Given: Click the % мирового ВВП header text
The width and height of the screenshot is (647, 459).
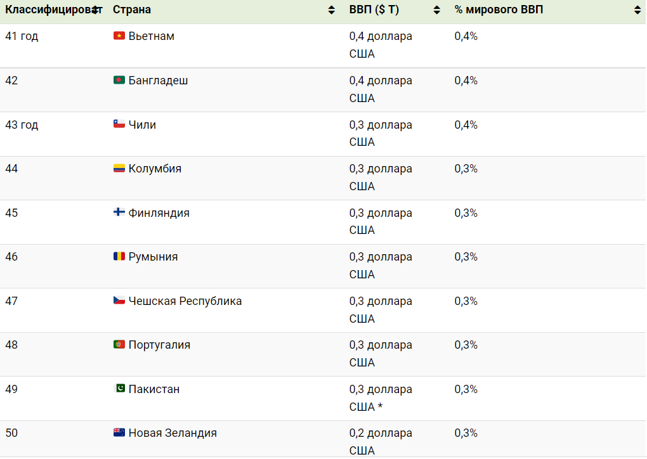Looking at the screenshot, I should click(x=499, y=10).
